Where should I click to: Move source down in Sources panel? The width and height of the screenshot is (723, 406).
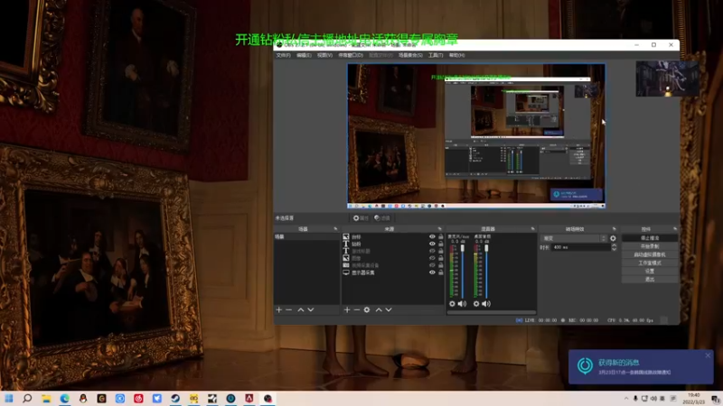(389, 309)
